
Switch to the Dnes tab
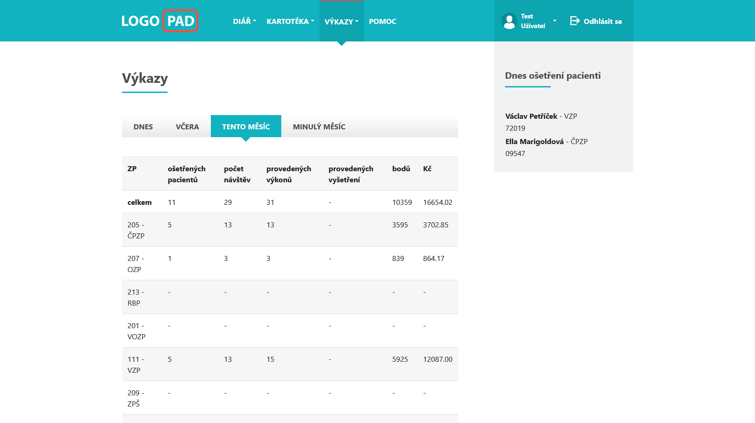coord(143,127)
